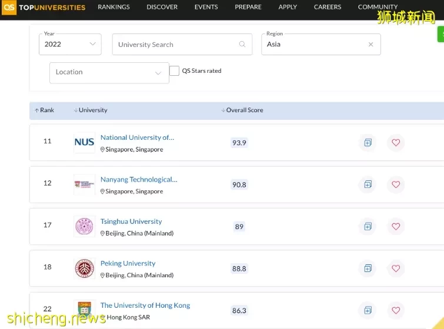Add University of Hong Kong to compare
Viewport: 444px width, 329px height.
[x=368, y=310]
